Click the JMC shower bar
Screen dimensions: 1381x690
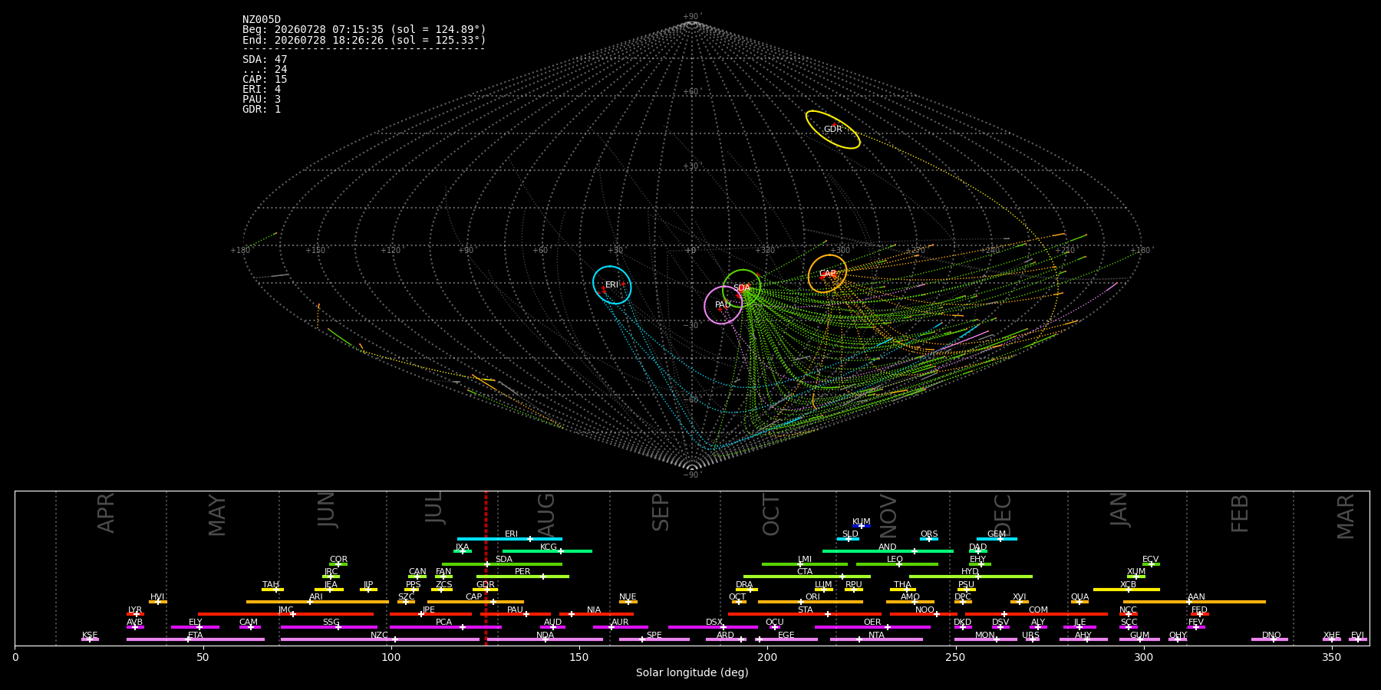click(x=286, y=614)
